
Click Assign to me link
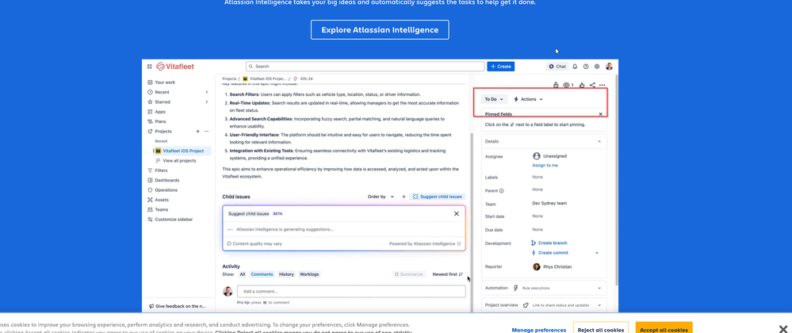point(545,165)
